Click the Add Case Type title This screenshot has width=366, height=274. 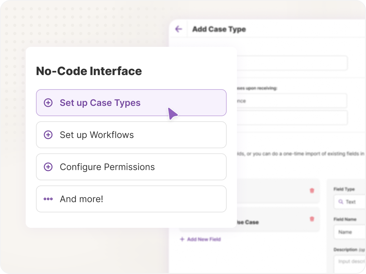click(219, 29)
